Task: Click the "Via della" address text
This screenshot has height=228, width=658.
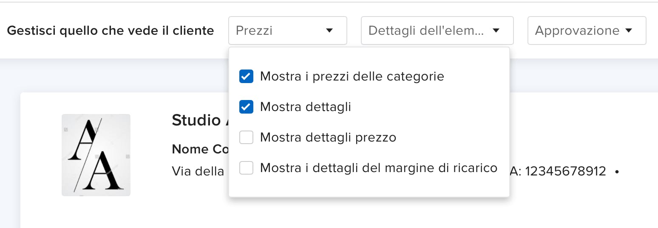Action: (198, 171)
